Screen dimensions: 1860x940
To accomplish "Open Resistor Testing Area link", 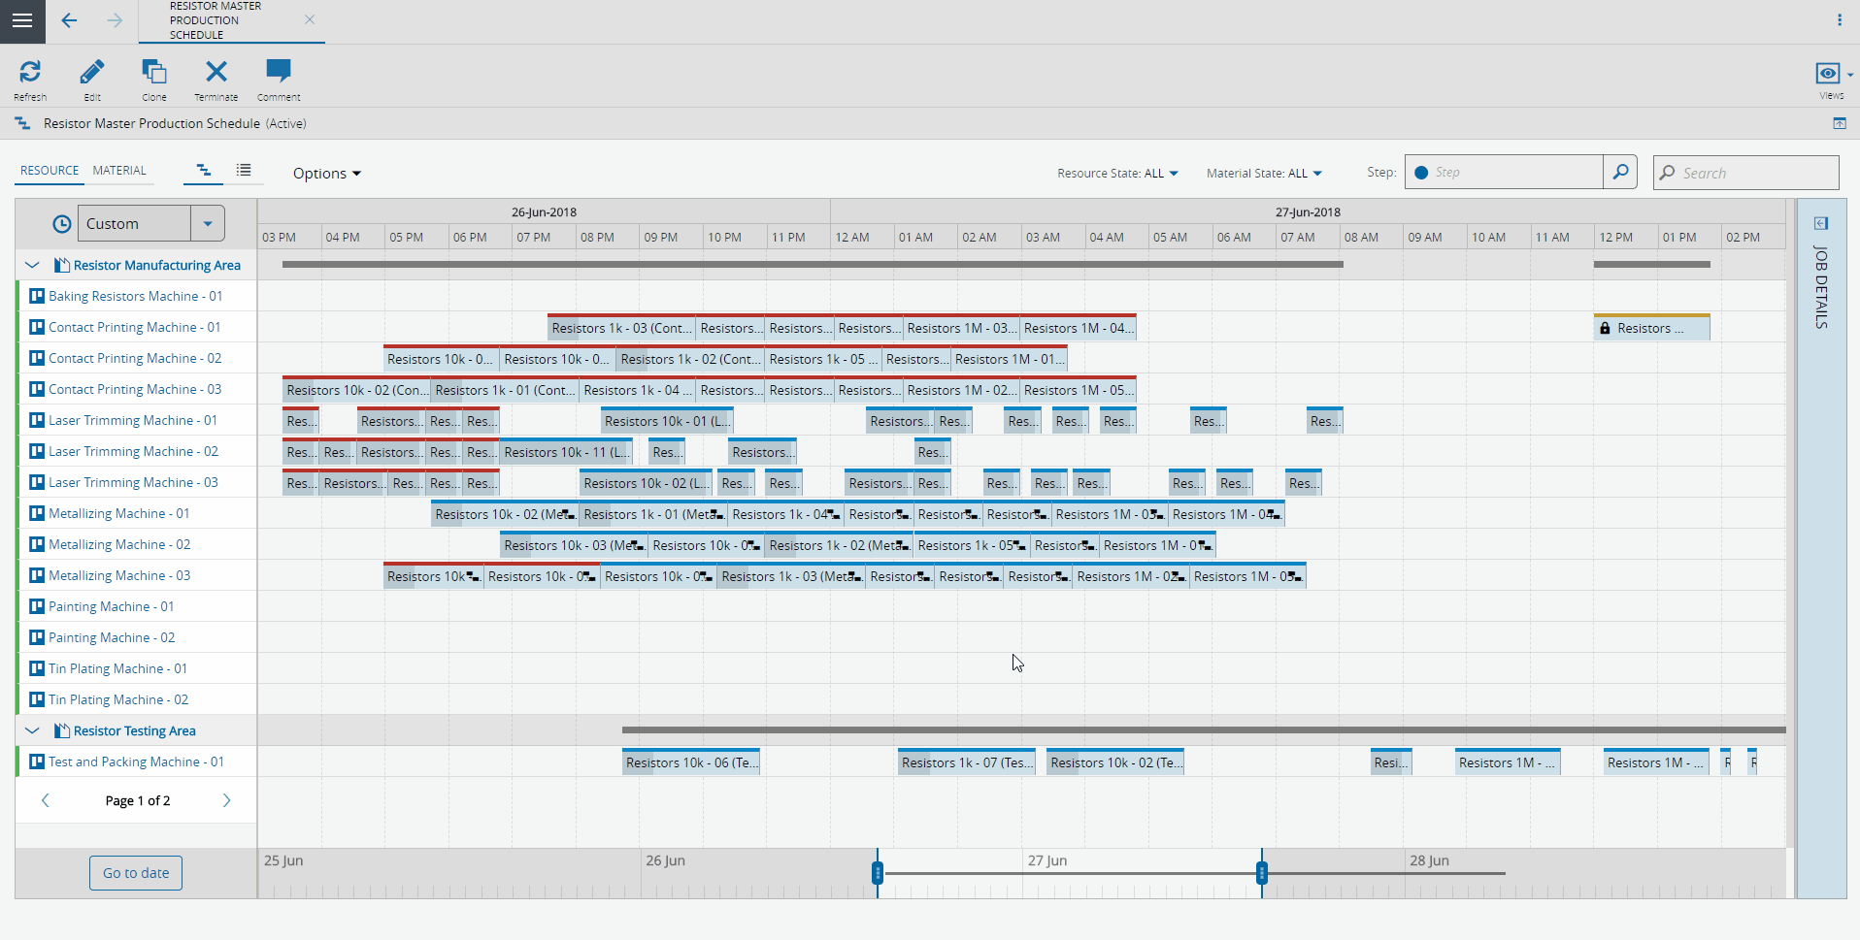I will point(135,731).
